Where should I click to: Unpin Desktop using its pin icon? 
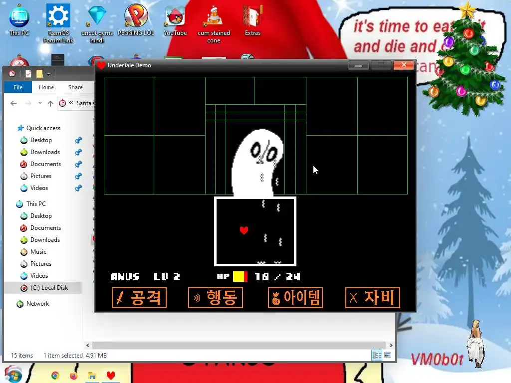78,140
